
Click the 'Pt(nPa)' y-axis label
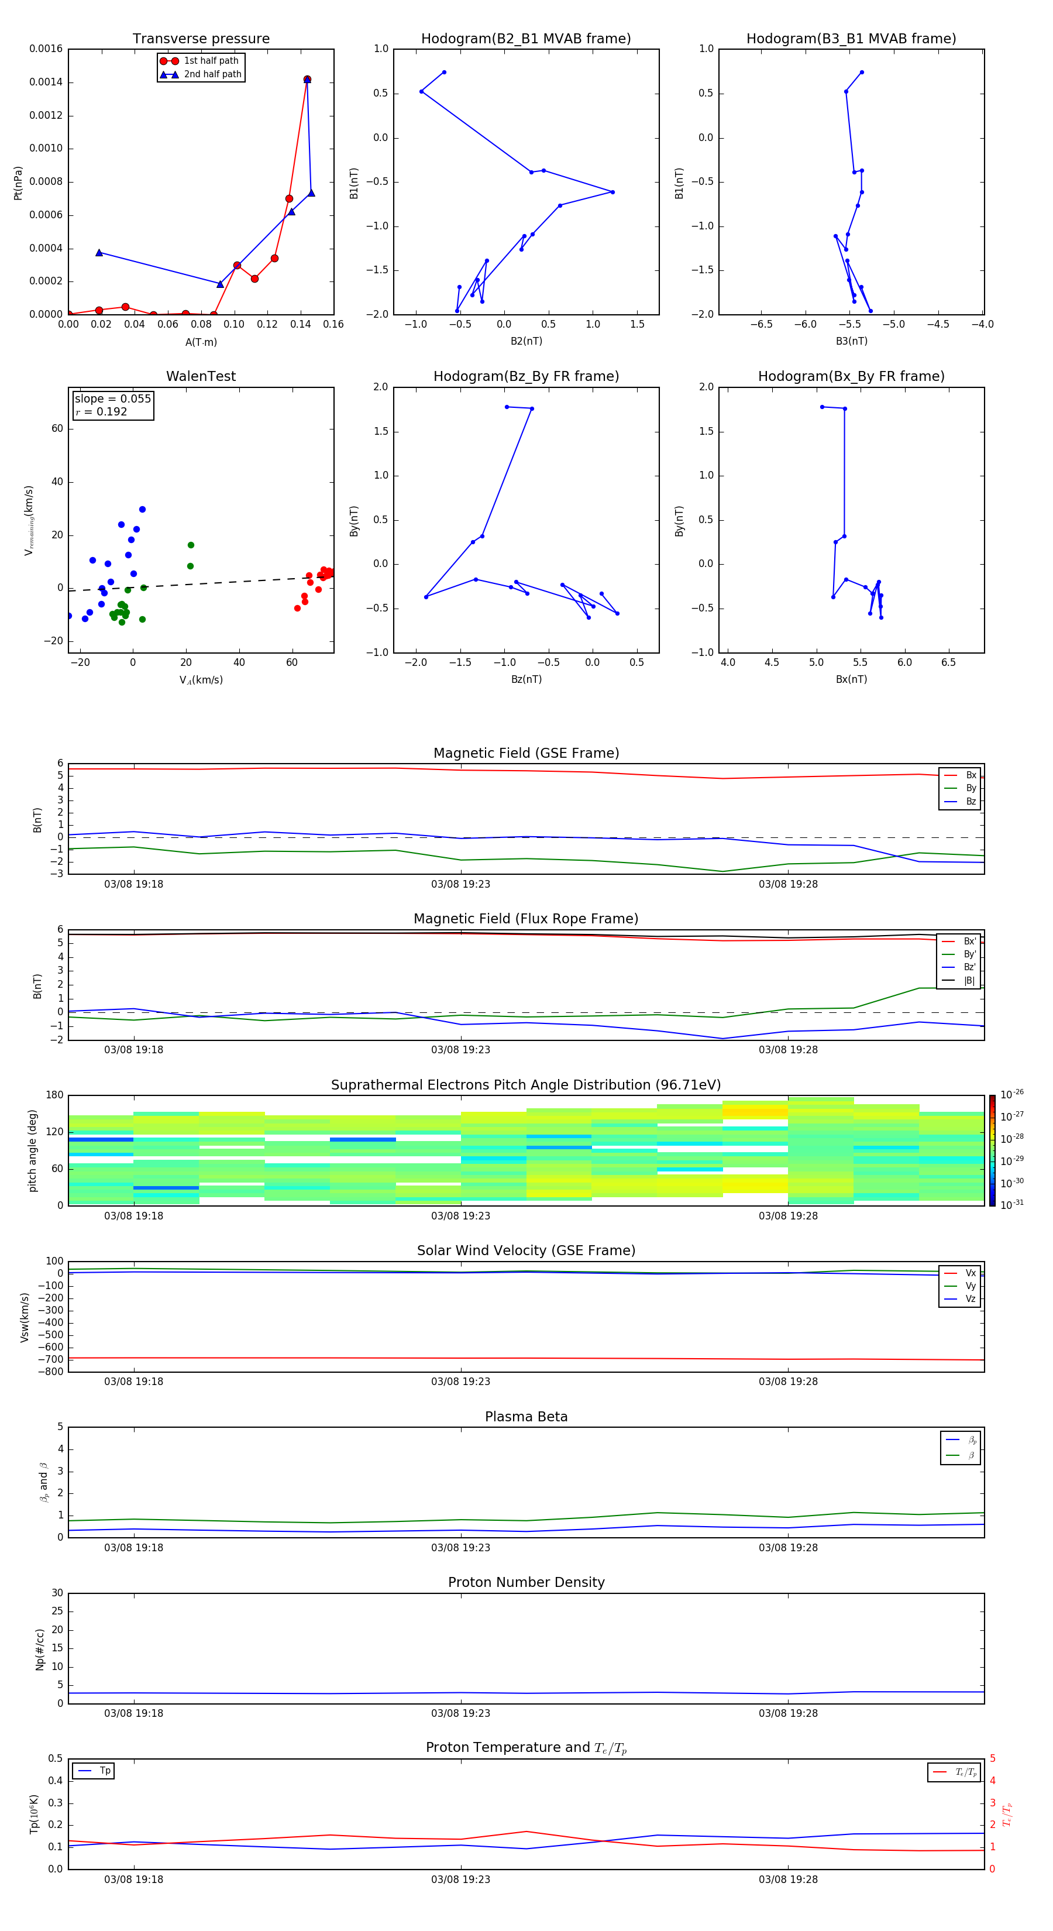coord(18,183)
